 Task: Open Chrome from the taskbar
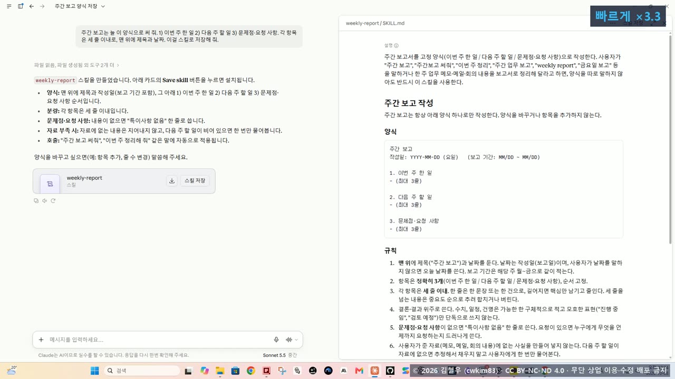[250, 371]
